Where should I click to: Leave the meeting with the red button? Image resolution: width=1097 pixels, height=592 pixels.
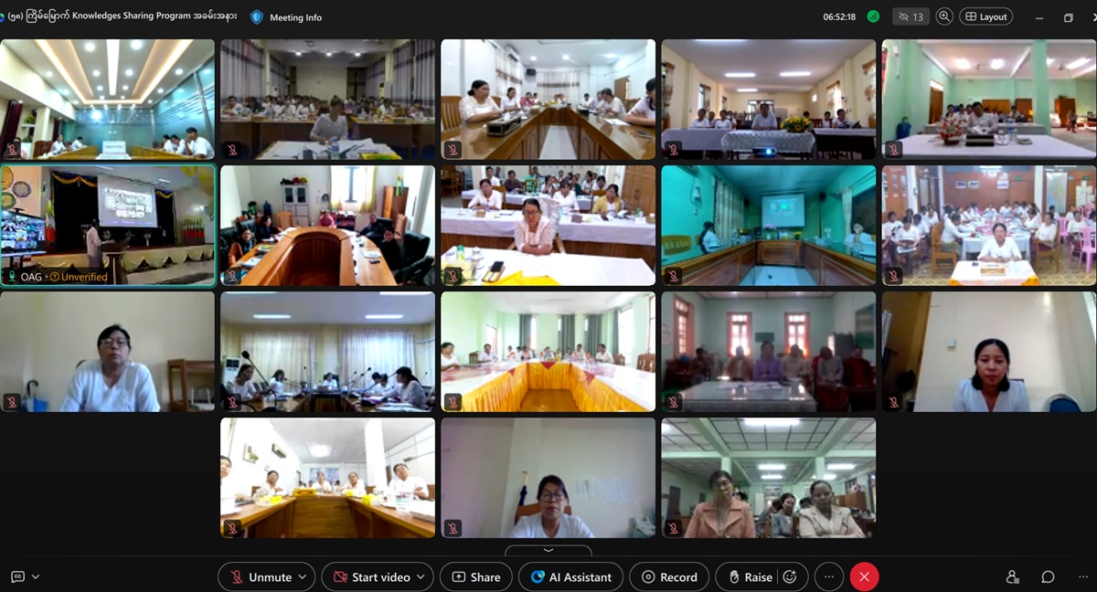tap(864, 576)
